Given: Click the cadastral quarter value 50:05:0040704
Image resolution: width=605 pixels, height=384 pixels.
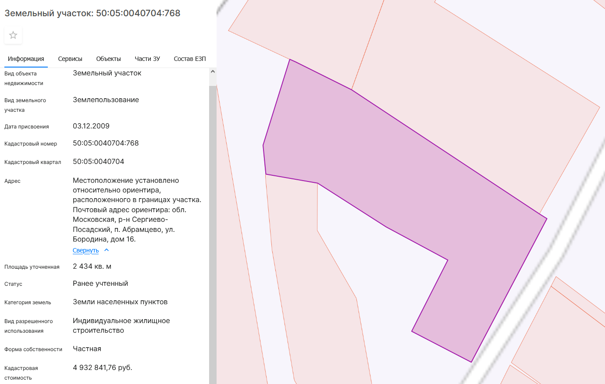Looking at the screenshot, I should click(x=98, y=162).
